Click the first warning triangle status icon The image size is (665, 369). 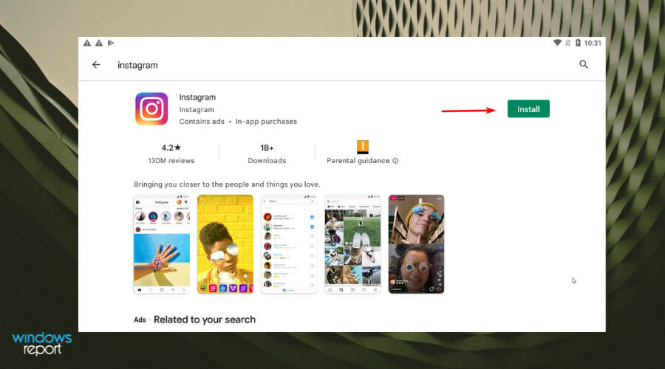point(87,43)
